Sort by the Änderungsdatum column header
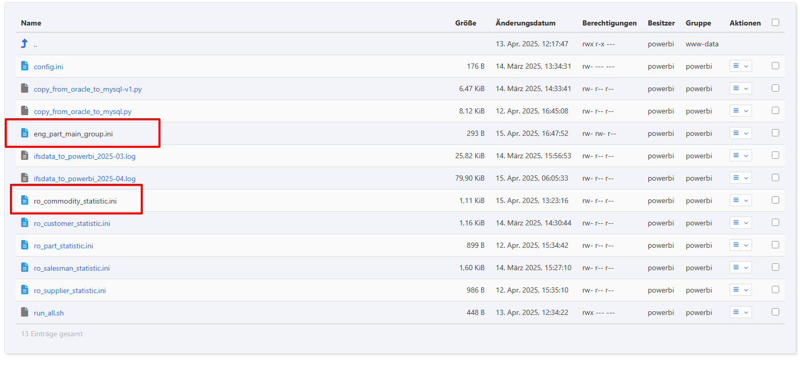Image resolution: width=800 pixels, height=367 pixels. click(525, 23)
